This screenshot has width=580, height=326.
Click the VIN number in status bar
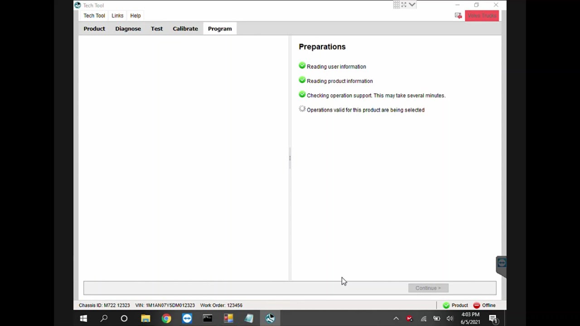[x=165, y=305]
